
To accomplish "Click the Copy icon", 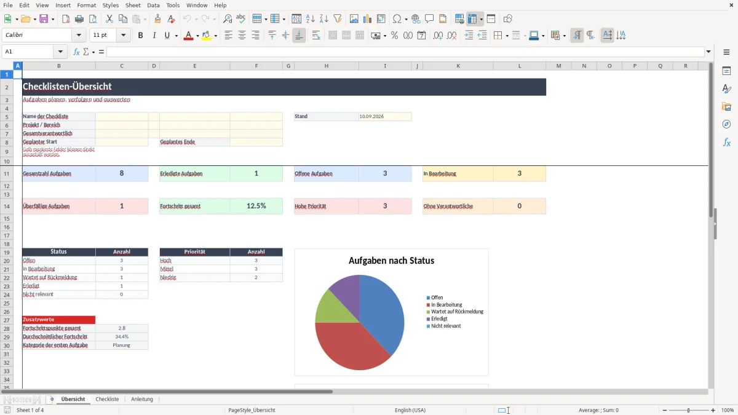I will coord(122,19).
